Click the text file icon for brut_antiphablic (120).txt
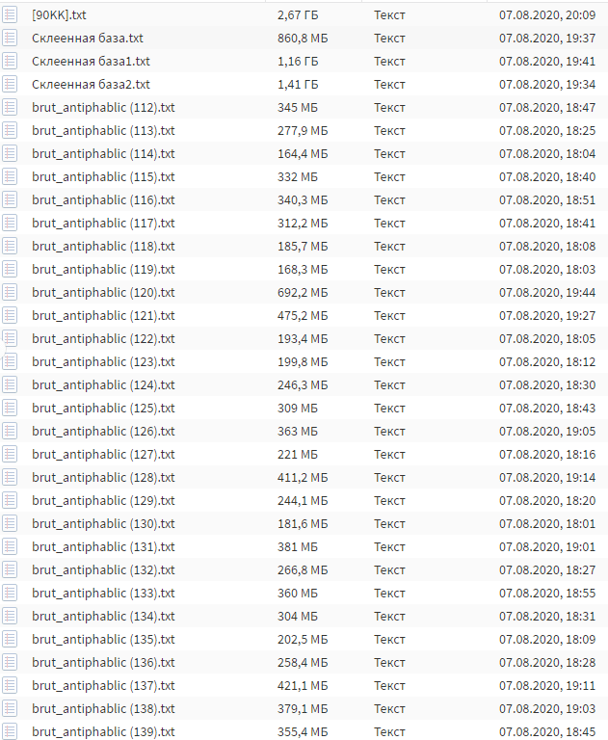Image resolution: width=608 pixels, height=740 pixels. [10, 292]
